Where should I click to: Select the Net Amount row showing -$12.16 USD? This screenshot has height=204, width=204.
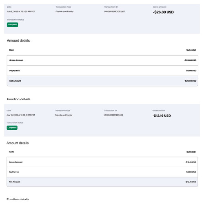102,182
